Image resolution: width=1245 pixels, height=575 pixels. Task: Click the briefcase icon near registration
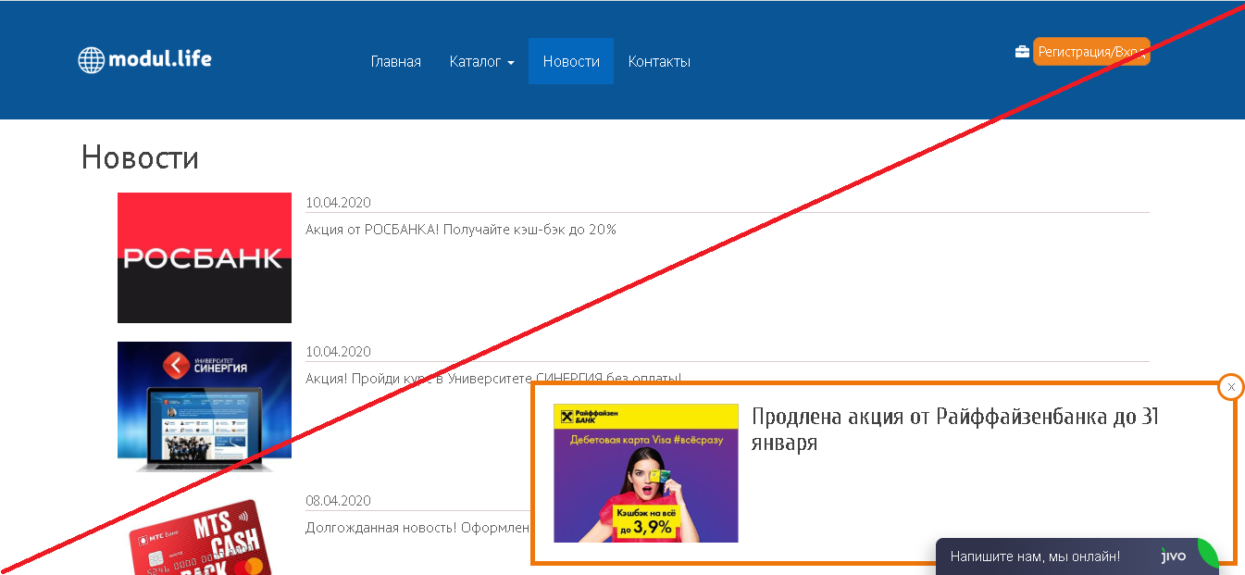click(1022, 52)
